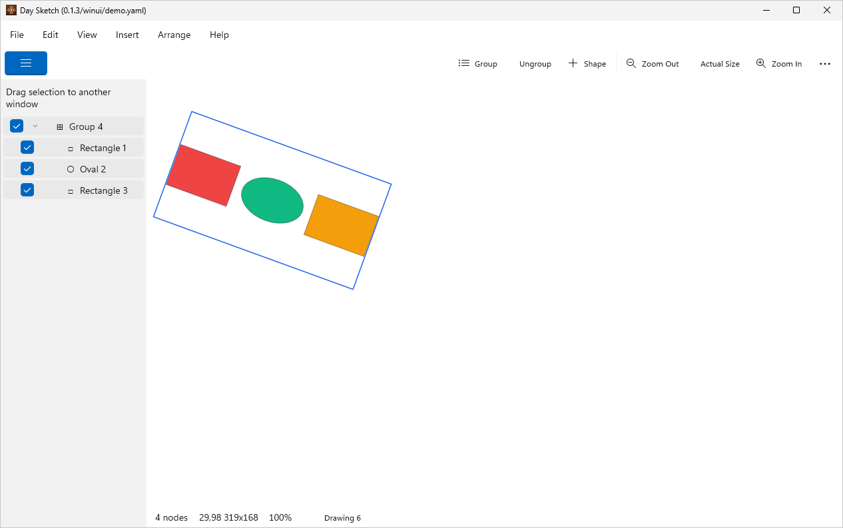Select the Oval 2 tree item
843x528 pixels.
point(73,168)
